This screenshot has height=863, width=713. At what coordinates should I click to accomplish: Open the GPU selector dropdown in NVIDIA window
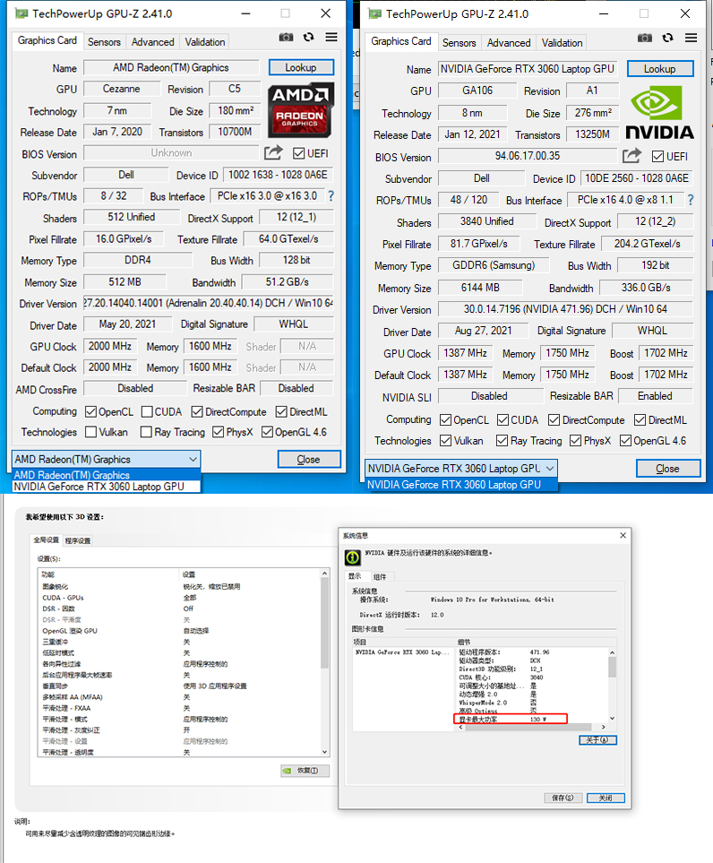click(461, 469)
